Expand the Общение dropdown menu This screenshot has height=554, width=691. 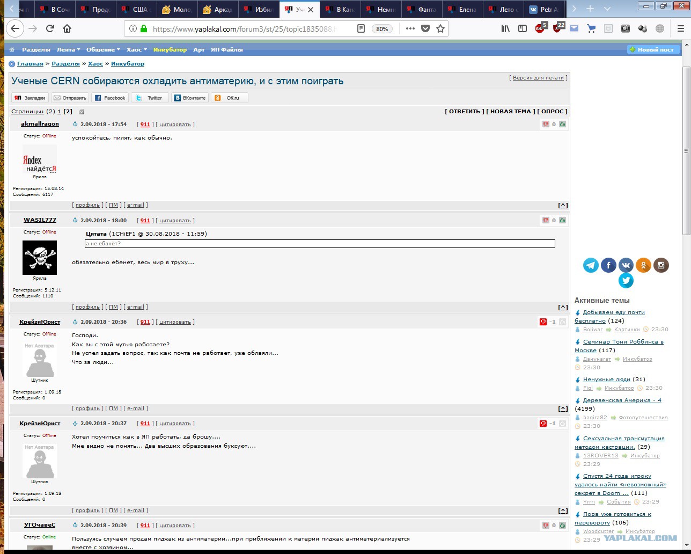click(104, 49)
